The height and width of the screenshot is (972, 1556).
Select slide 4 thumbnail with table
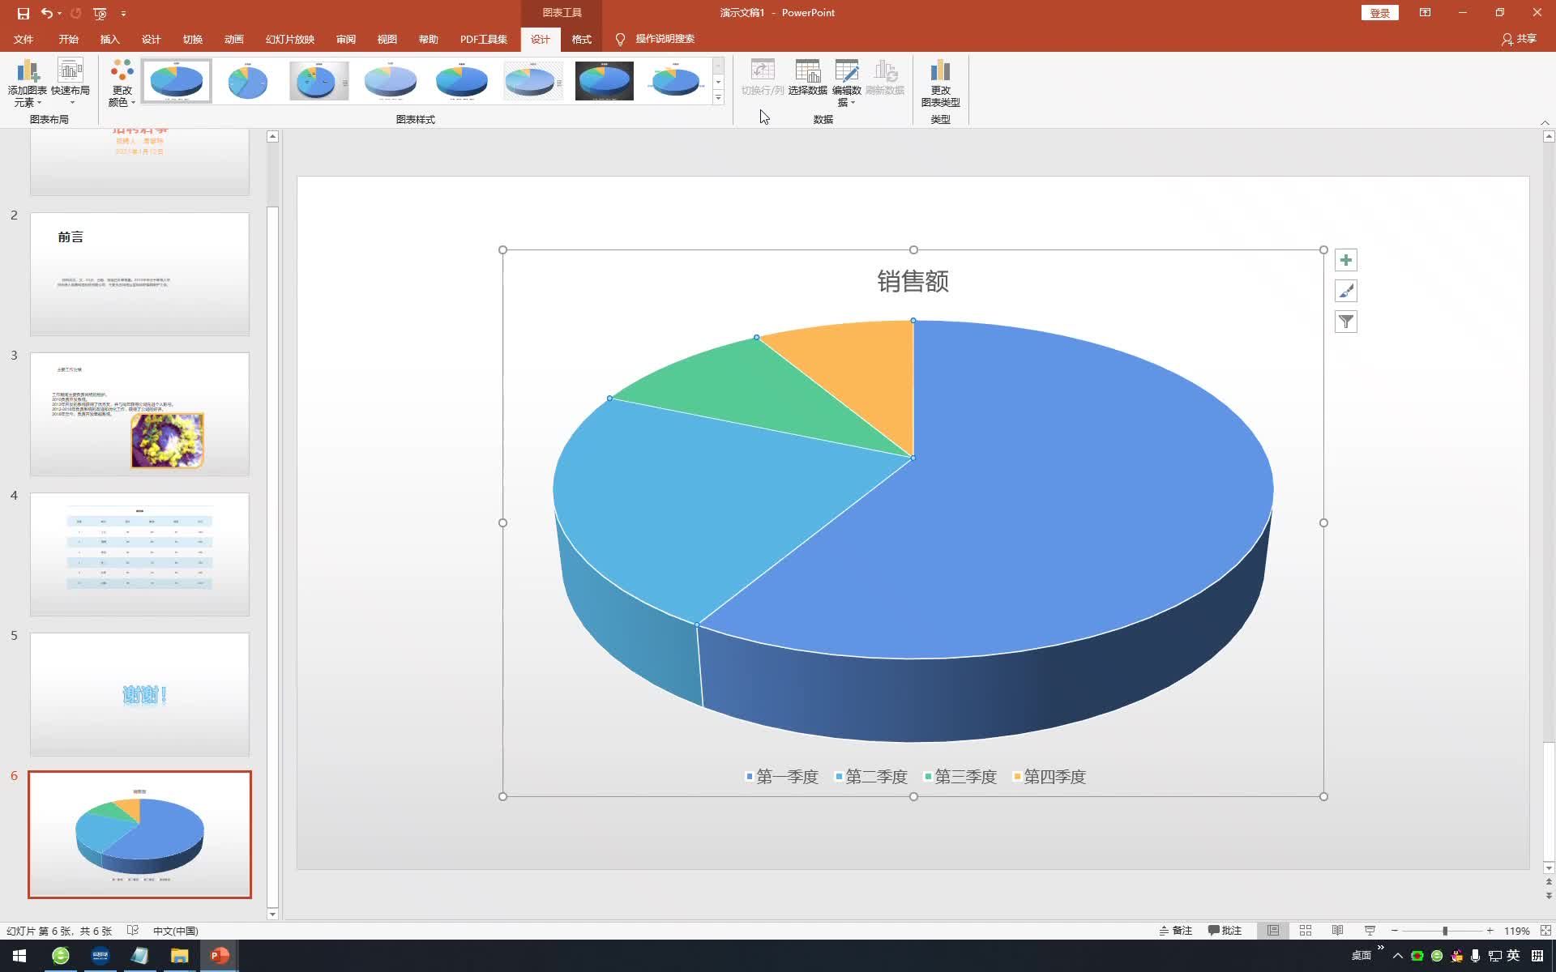pos(139,554)
